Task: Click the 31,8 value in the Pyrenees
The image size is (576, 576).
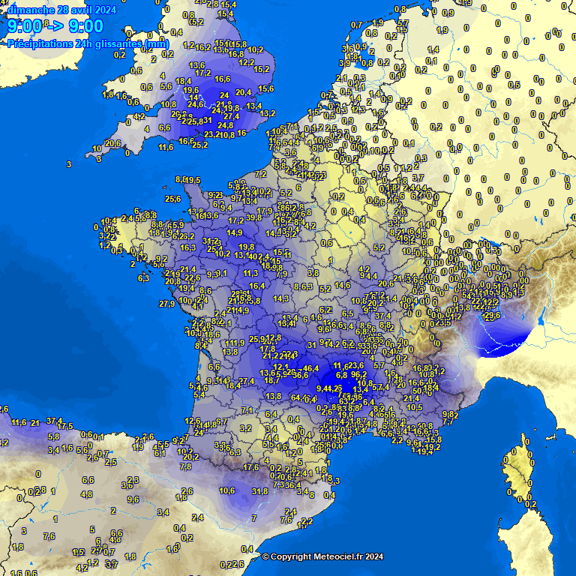Action: (x=259, y=491)
